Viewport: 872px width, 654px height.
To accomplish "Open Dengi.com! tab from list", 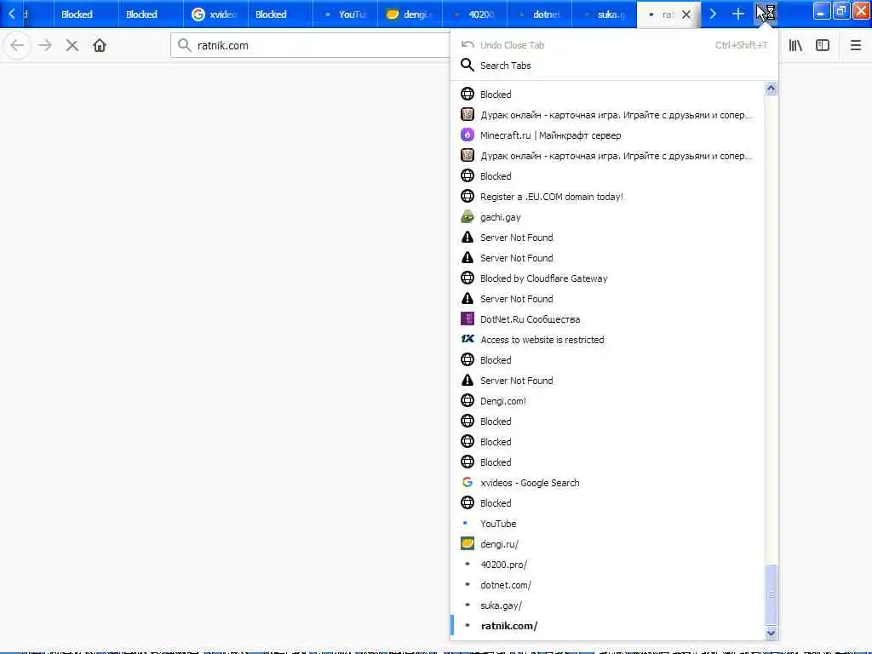I will [608, 401].
